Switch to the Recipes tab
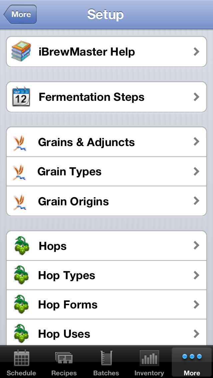Viewport: 213px width, 378px height. coord(64,363)
